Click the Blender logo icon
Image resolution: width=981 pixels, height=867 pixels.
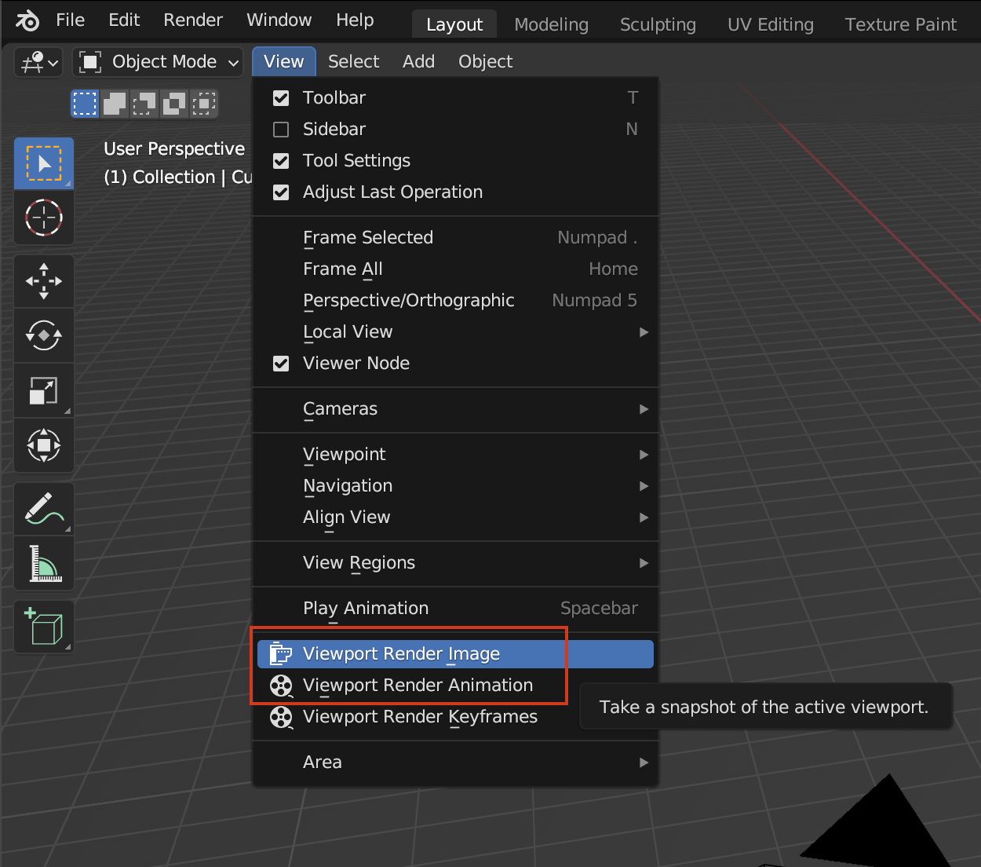27,20
